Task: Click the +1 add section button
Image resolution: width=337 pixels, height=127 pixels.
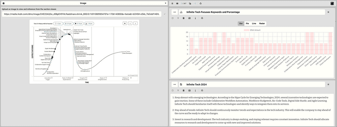Action: point(195,3)
